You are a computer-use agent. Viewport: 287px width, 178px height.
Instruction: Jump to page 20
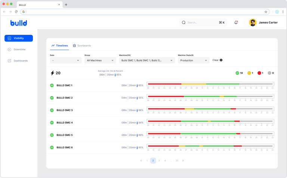177,160
